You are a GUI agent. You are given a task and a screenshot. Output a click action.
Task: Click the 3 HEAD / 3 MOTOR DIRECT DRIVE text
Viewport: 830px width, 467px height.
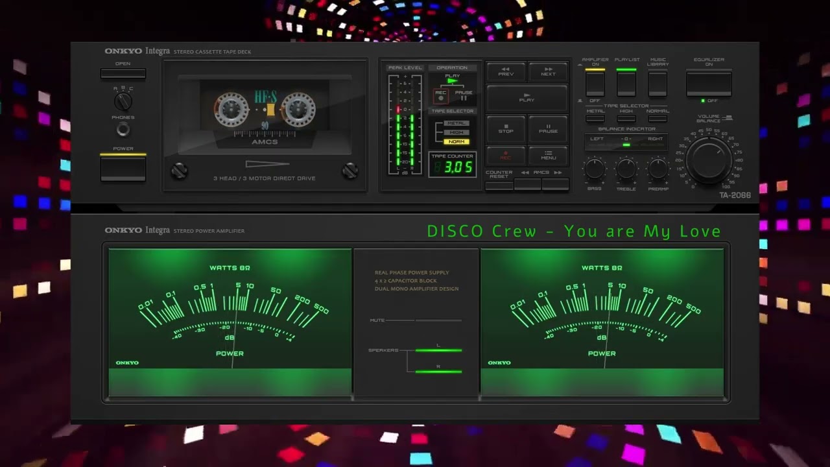(x=265, y=178)
